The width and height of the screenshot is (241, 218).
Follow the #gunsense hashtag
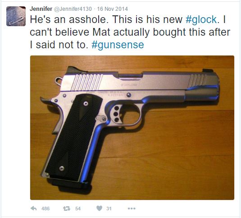click(x=118, y=45)
